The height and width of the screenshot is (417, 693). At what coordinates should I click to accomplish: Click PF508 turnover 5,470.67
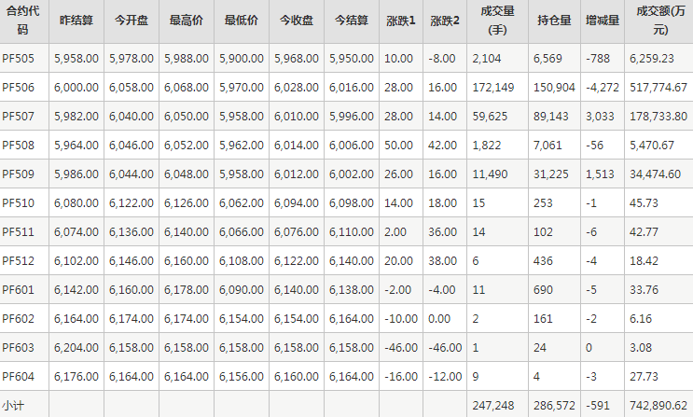[x=652, y=145]
